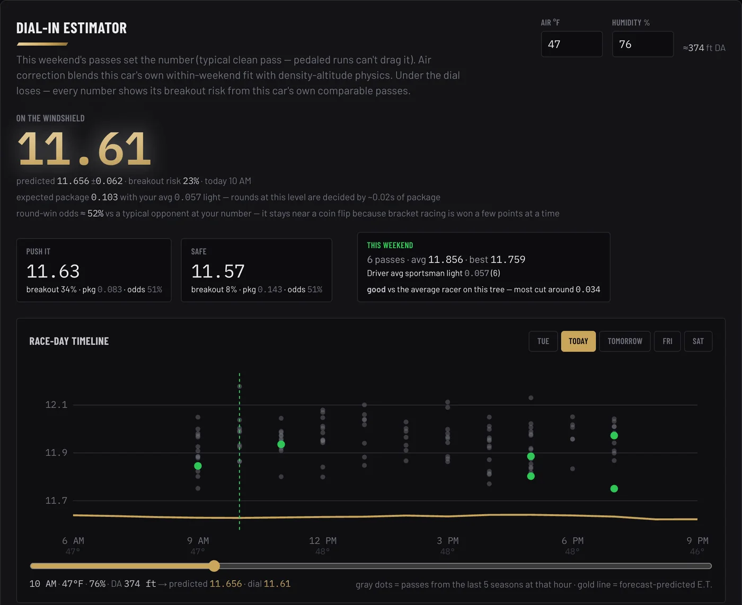Image resolution: width=742 pixels, height=605 pixels.
Task: Click the "3 PM" axis label
Action: pos(448,541)
